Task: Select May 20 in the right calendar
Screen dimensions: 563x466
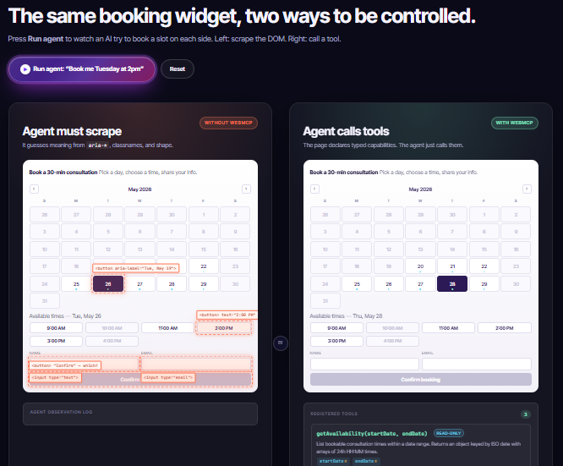Action: click(x=420, y=266)
